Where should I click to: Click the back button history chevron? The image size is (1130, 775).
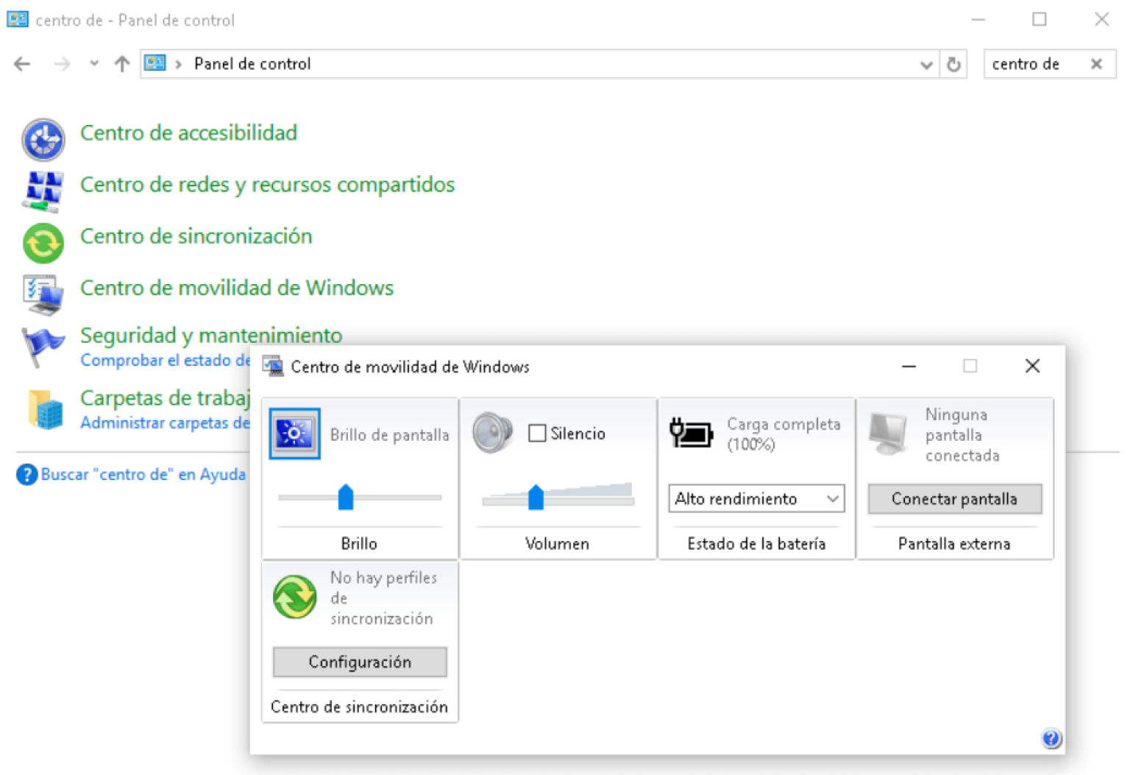pos(93,63)
